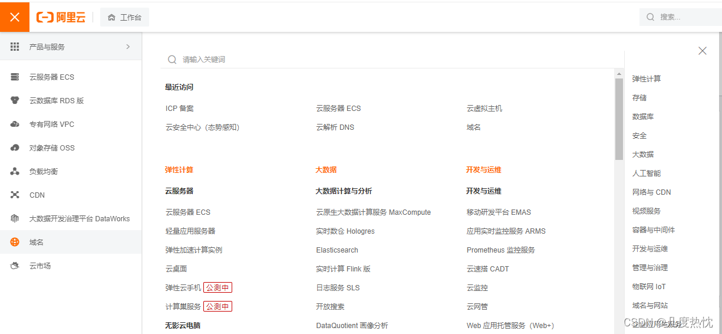The height and width of the screenshot is (334, 722).
Task: Click the products list vertical scrollbar
Action: pyautogui.click(x=619, y=119)
